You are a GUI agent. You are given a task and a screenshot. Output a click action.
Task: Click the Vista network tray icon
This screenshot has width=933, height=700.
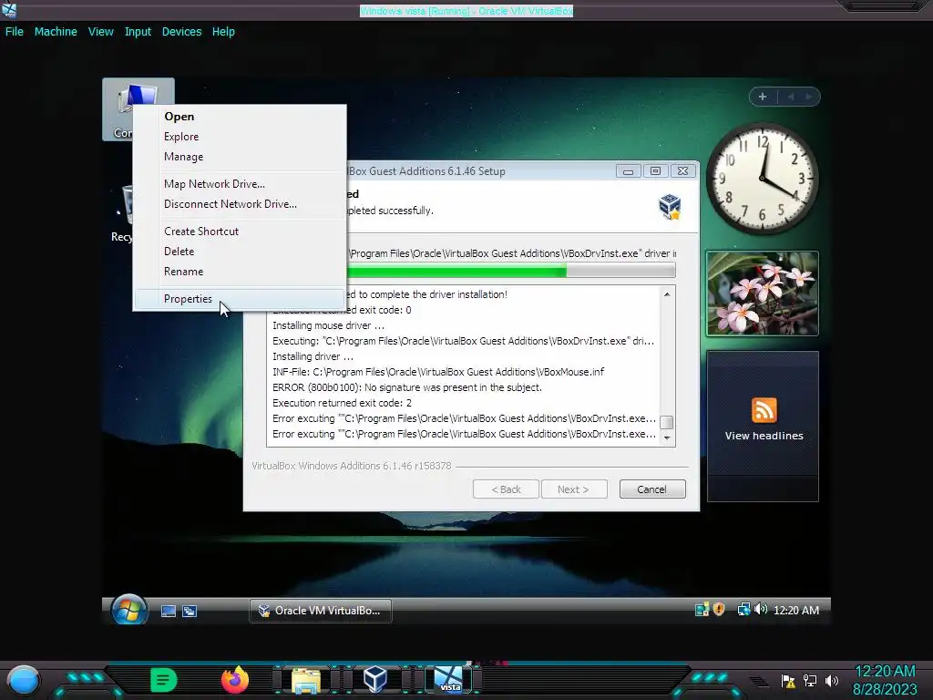coord(743,610)
